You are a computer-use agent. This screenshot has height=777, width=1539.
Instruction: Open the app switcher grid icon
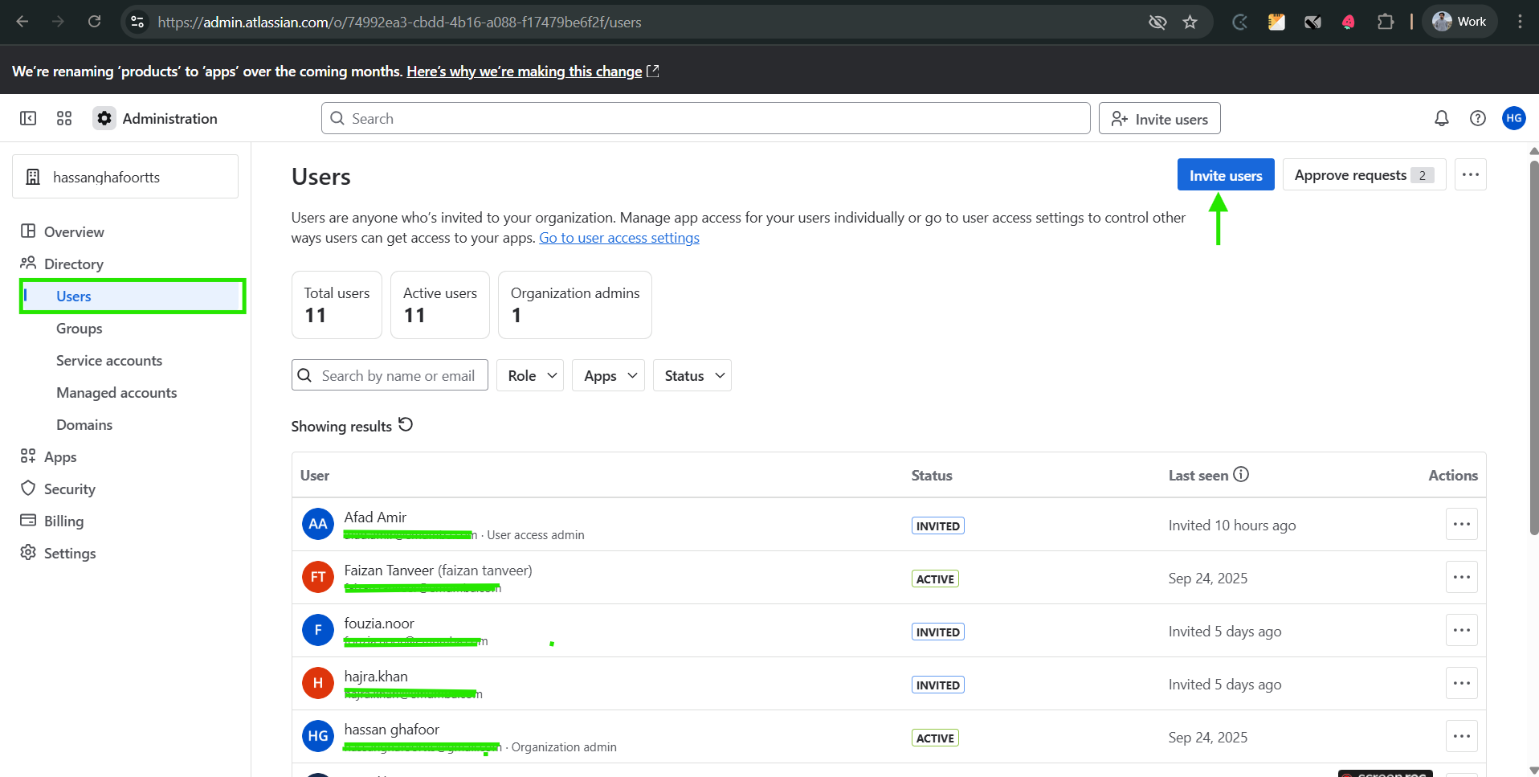click(x=64, y=117)
